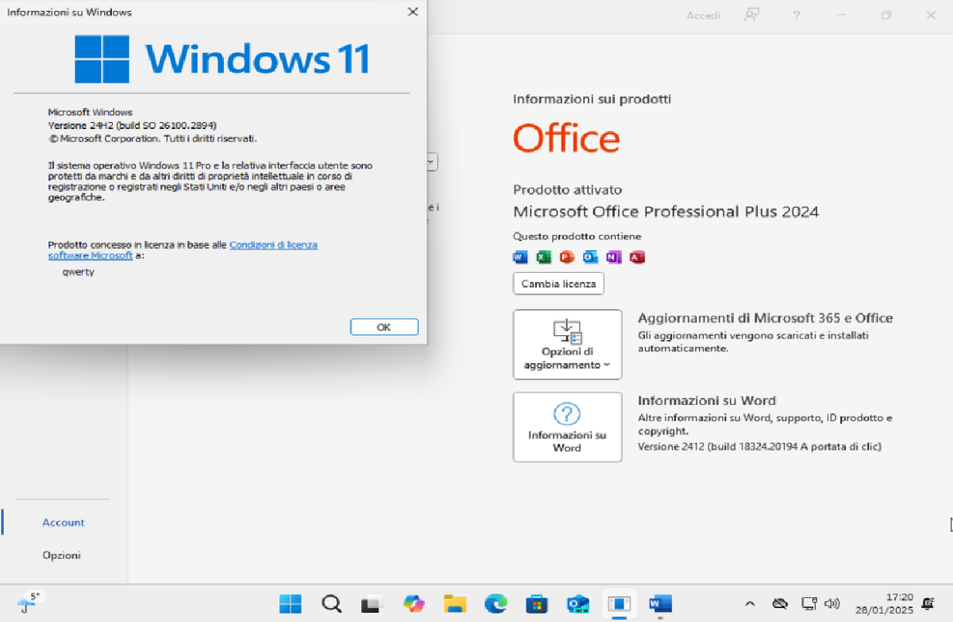Open the notification bell in tray
953x622 pixels.
927,603
